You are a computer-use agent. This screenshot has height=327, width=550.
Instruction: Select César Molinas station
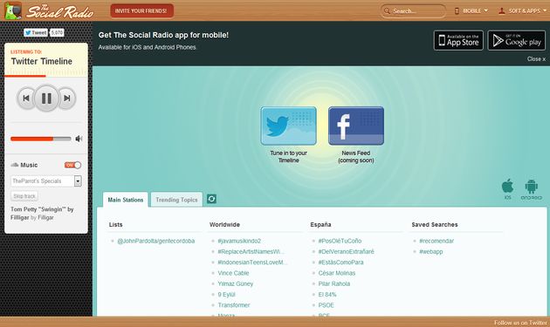(337, 273)
